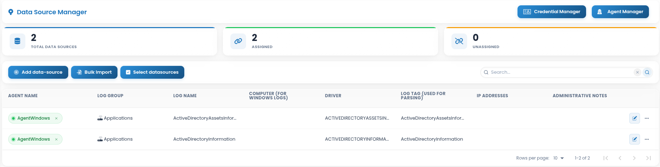This screenshot has width=660, height=167.
Task: Click the search magnifier button
Action: click(x=647, y=72)
